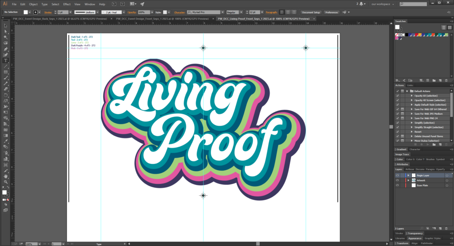Expand the Apply Default Style action
The width and height of the screenshot is (454, 246).
point(411,105)
